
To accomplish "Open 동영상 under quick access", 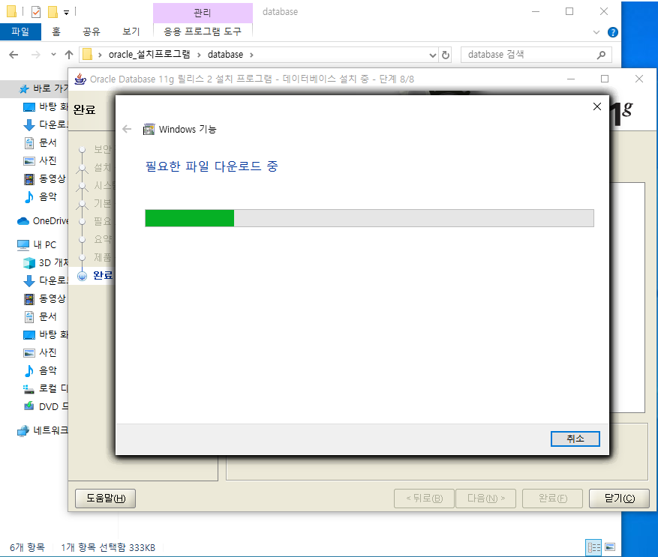I will pos(45,178).
